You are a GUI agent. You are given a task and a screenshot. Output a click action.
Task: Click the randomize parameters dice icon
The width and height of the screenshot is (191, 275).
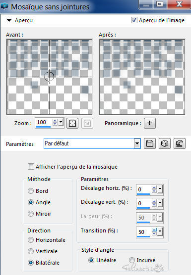click(x=165, y=143)
